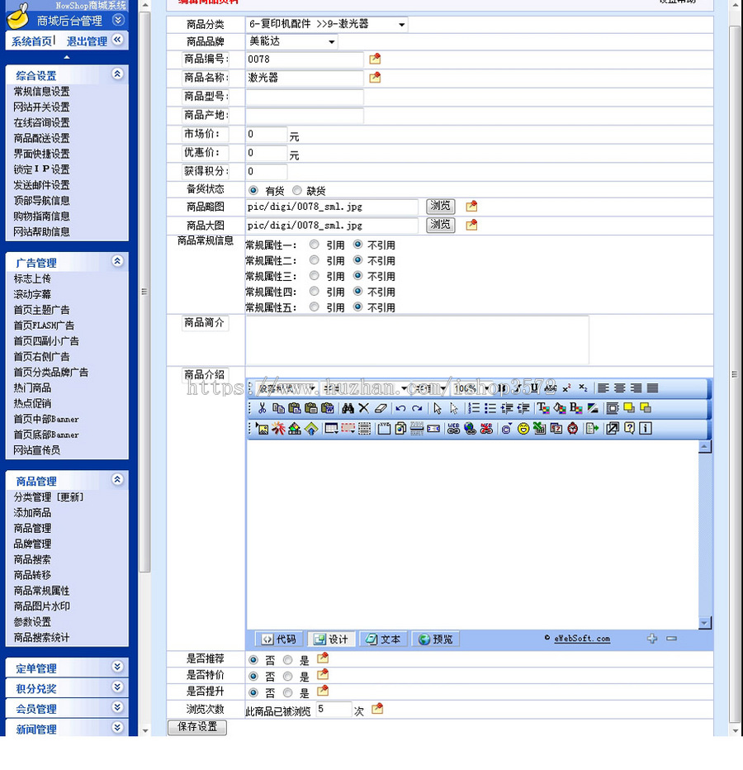
Task: Choose 是 for 是否推荐
Action: pos(288,660)
